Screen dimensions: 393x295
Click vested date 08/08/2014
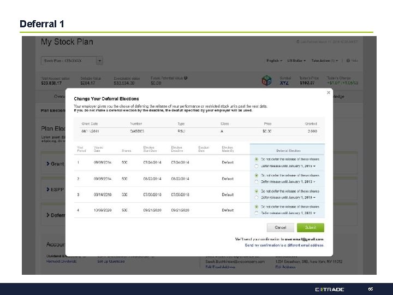point(103,163)
